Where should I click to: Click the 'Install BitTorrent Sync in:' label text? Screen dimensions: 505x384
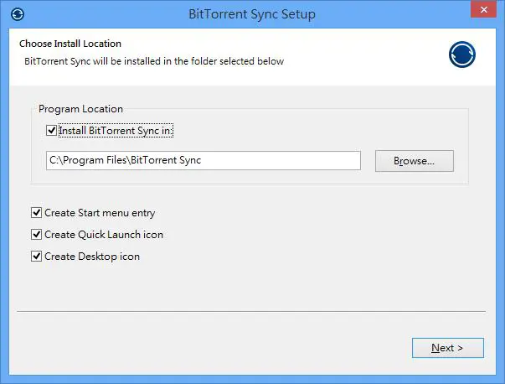(116, 131)
